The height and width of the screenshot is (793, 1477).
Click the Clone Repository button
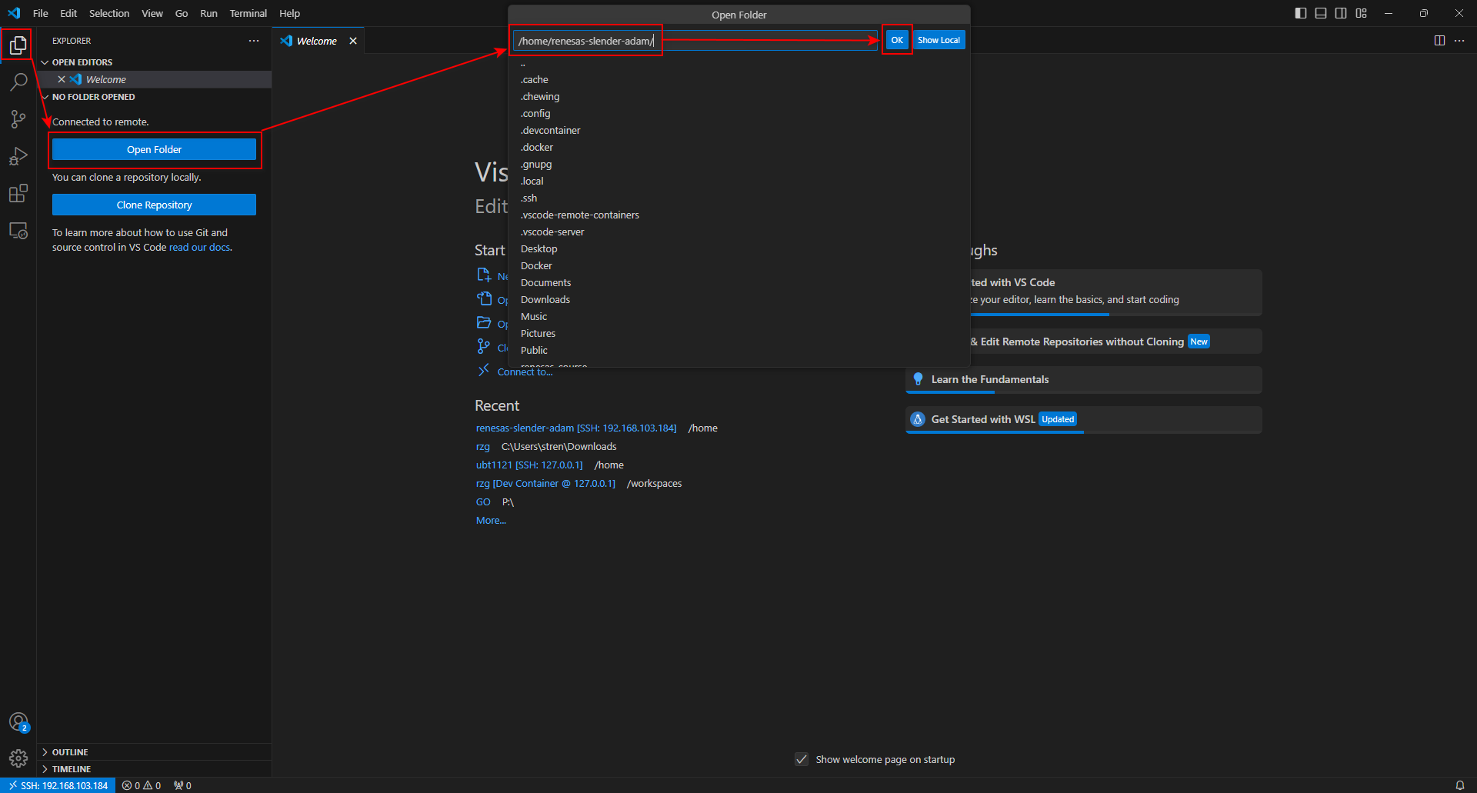coord(154,205)
